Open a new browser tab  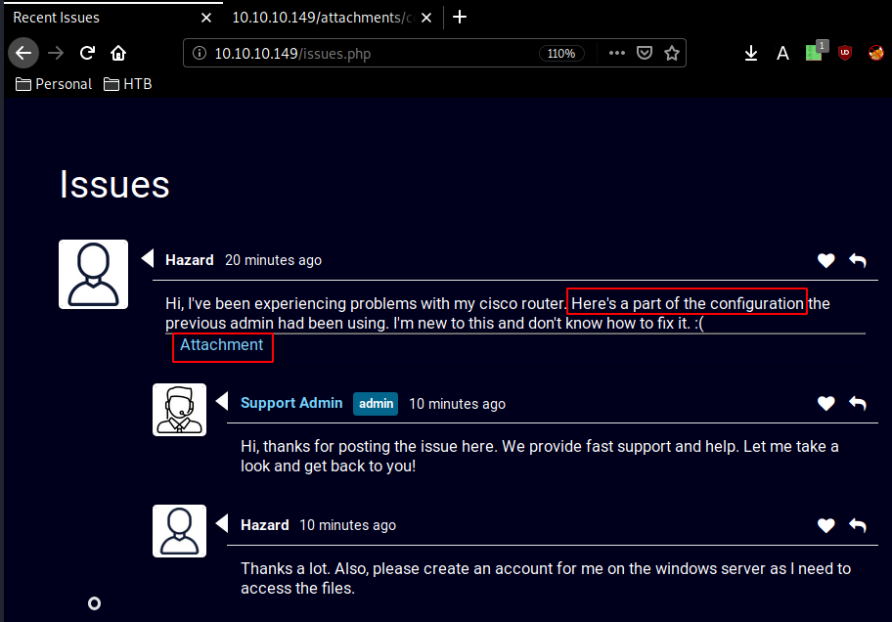[461, 17]
